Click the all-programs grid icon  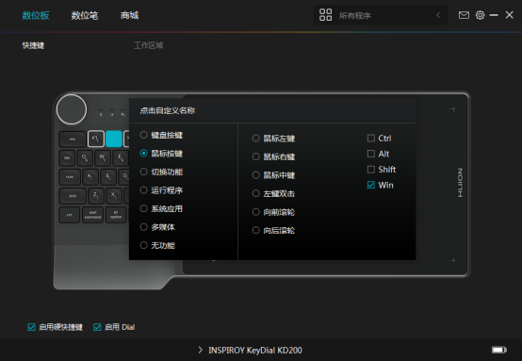325,15
